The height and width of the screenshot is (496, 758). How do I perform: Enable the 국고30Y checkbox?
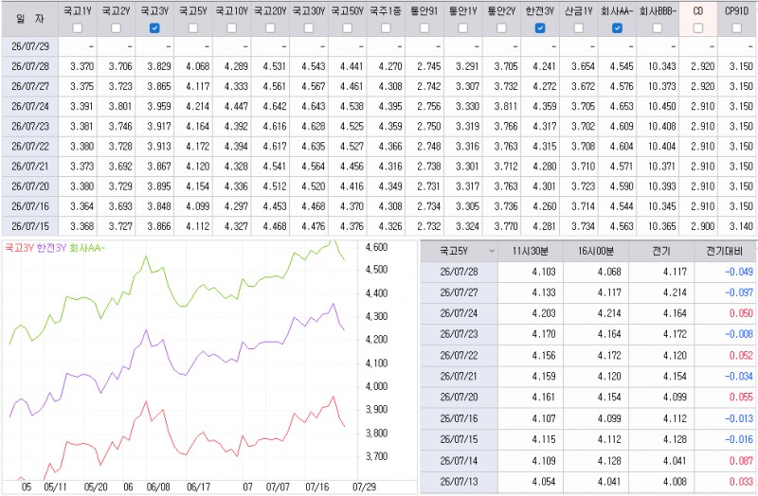point(309,28)
